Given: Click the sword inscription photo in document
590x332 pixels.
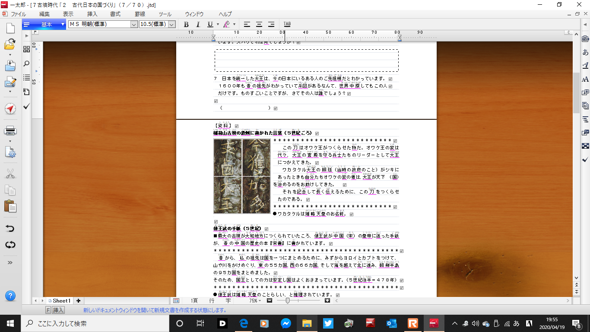Looking at the screenshot, I should tap(242, 176).
